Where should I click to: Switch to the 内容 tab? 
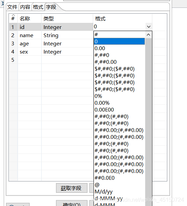[25, 7]
